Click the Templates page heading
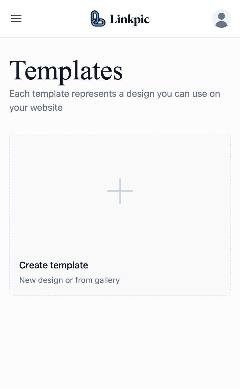The height and width of the screenshot is (389, 240). coord(66,71)
